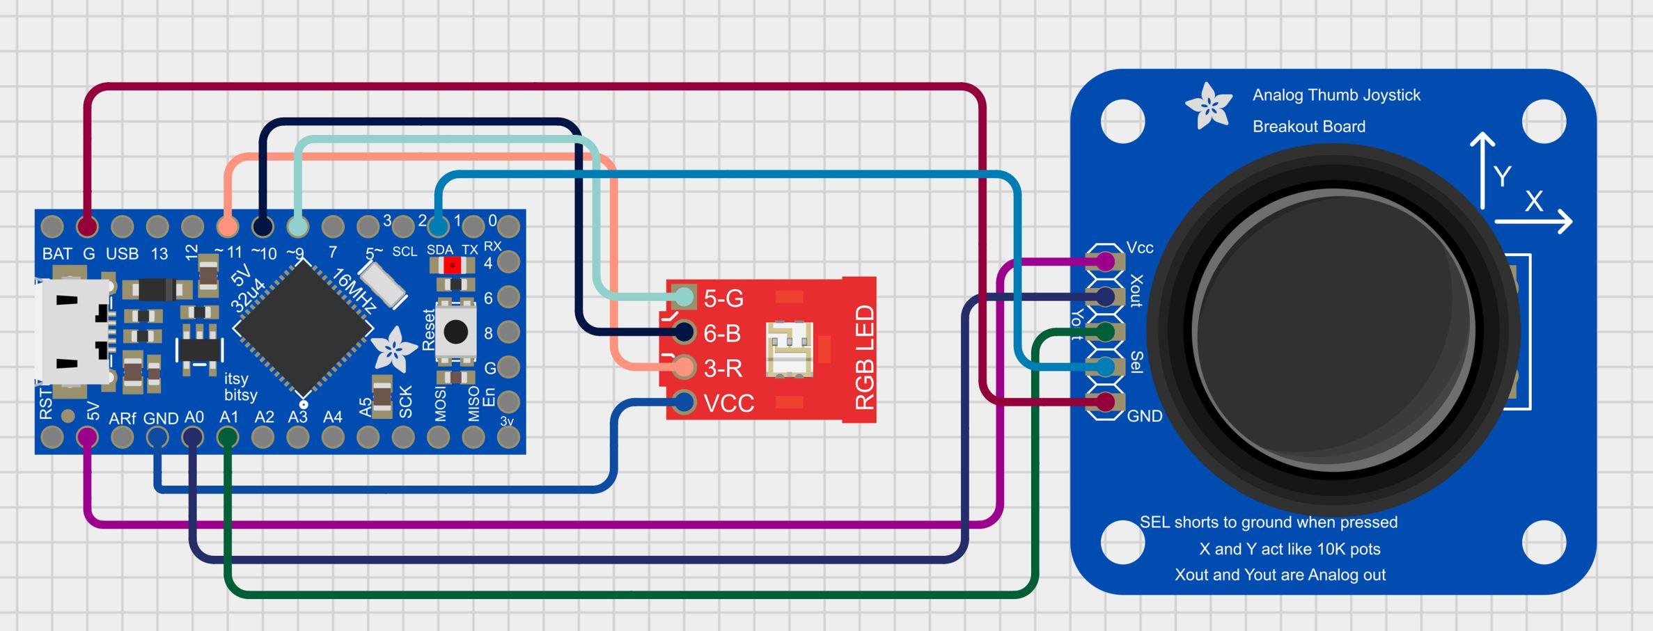Viewport: 1653px width, 631px height.
Task: Click the ItsyBitsy GND pin on the bottom row
Action: (157, 437)
